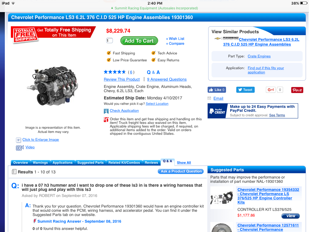Click the Twitter Tweet button
Image resolution: width=309 pixels, height=232 pixels.
point(245,90)
